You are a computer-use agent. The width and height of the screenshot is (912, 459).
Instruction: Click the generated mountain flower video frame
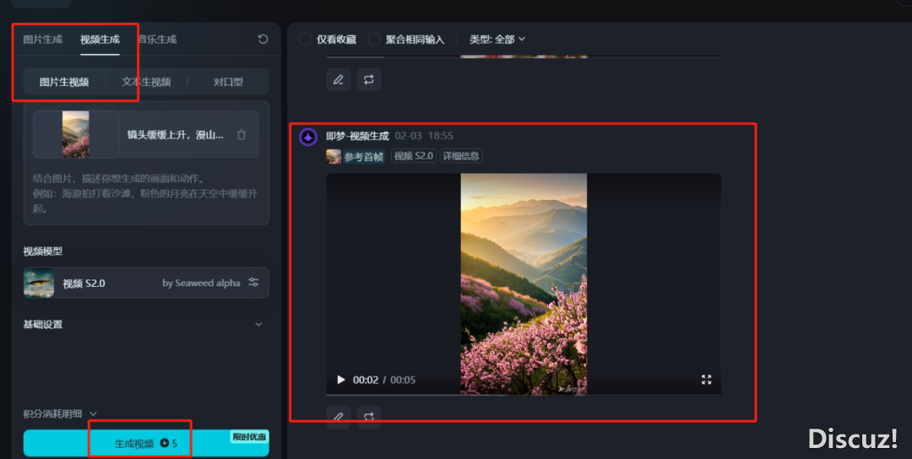pyautogui.click(x=524, y=283)
